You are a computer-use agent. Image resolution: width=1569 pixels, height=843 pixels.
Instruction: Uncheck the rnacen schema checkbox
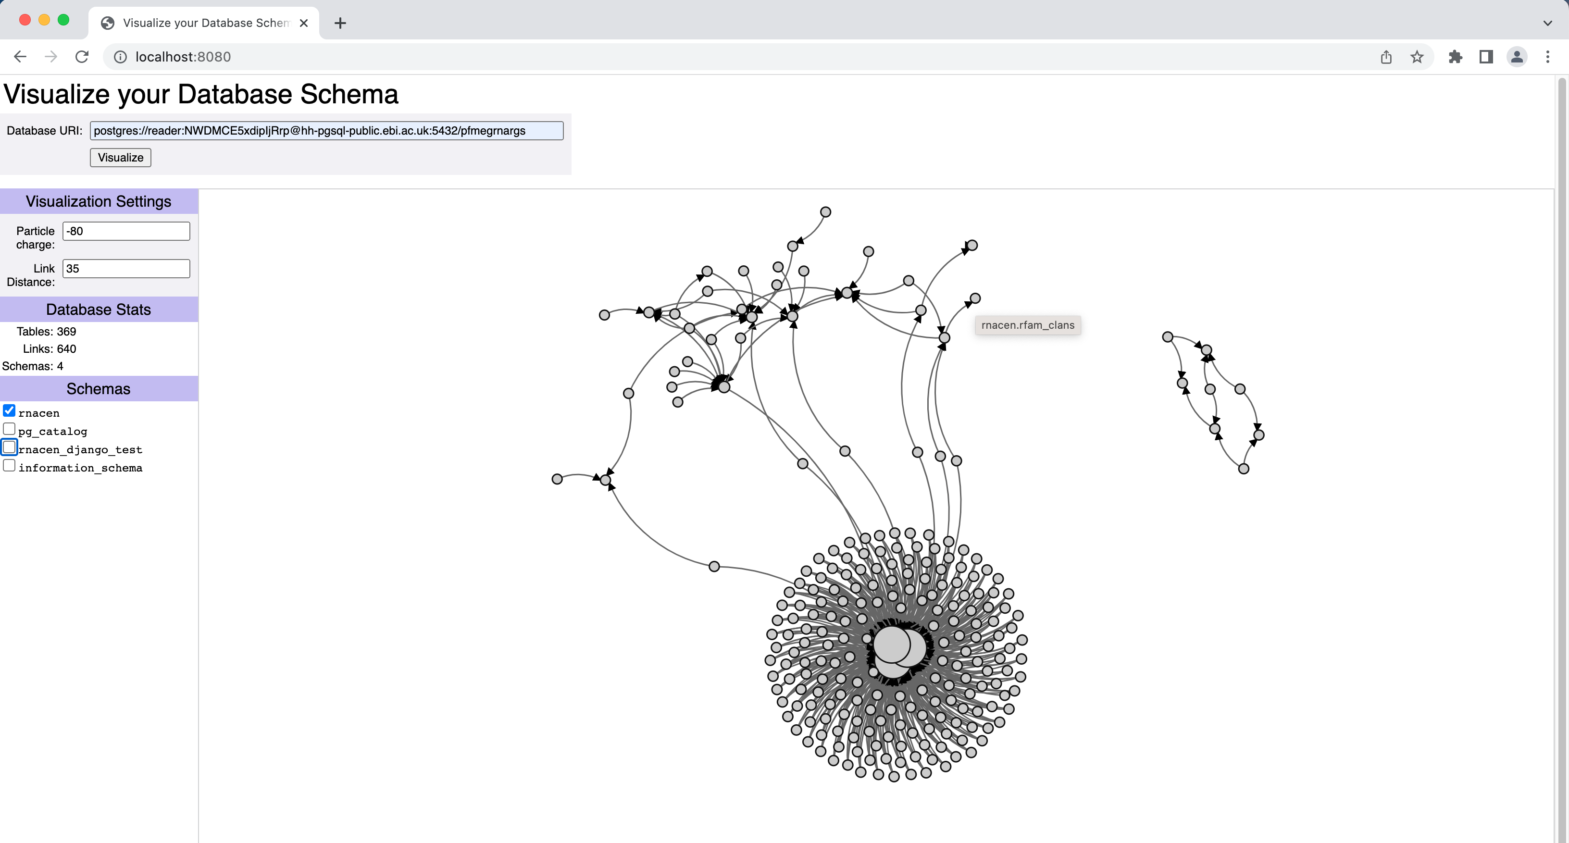click(9, 410)
